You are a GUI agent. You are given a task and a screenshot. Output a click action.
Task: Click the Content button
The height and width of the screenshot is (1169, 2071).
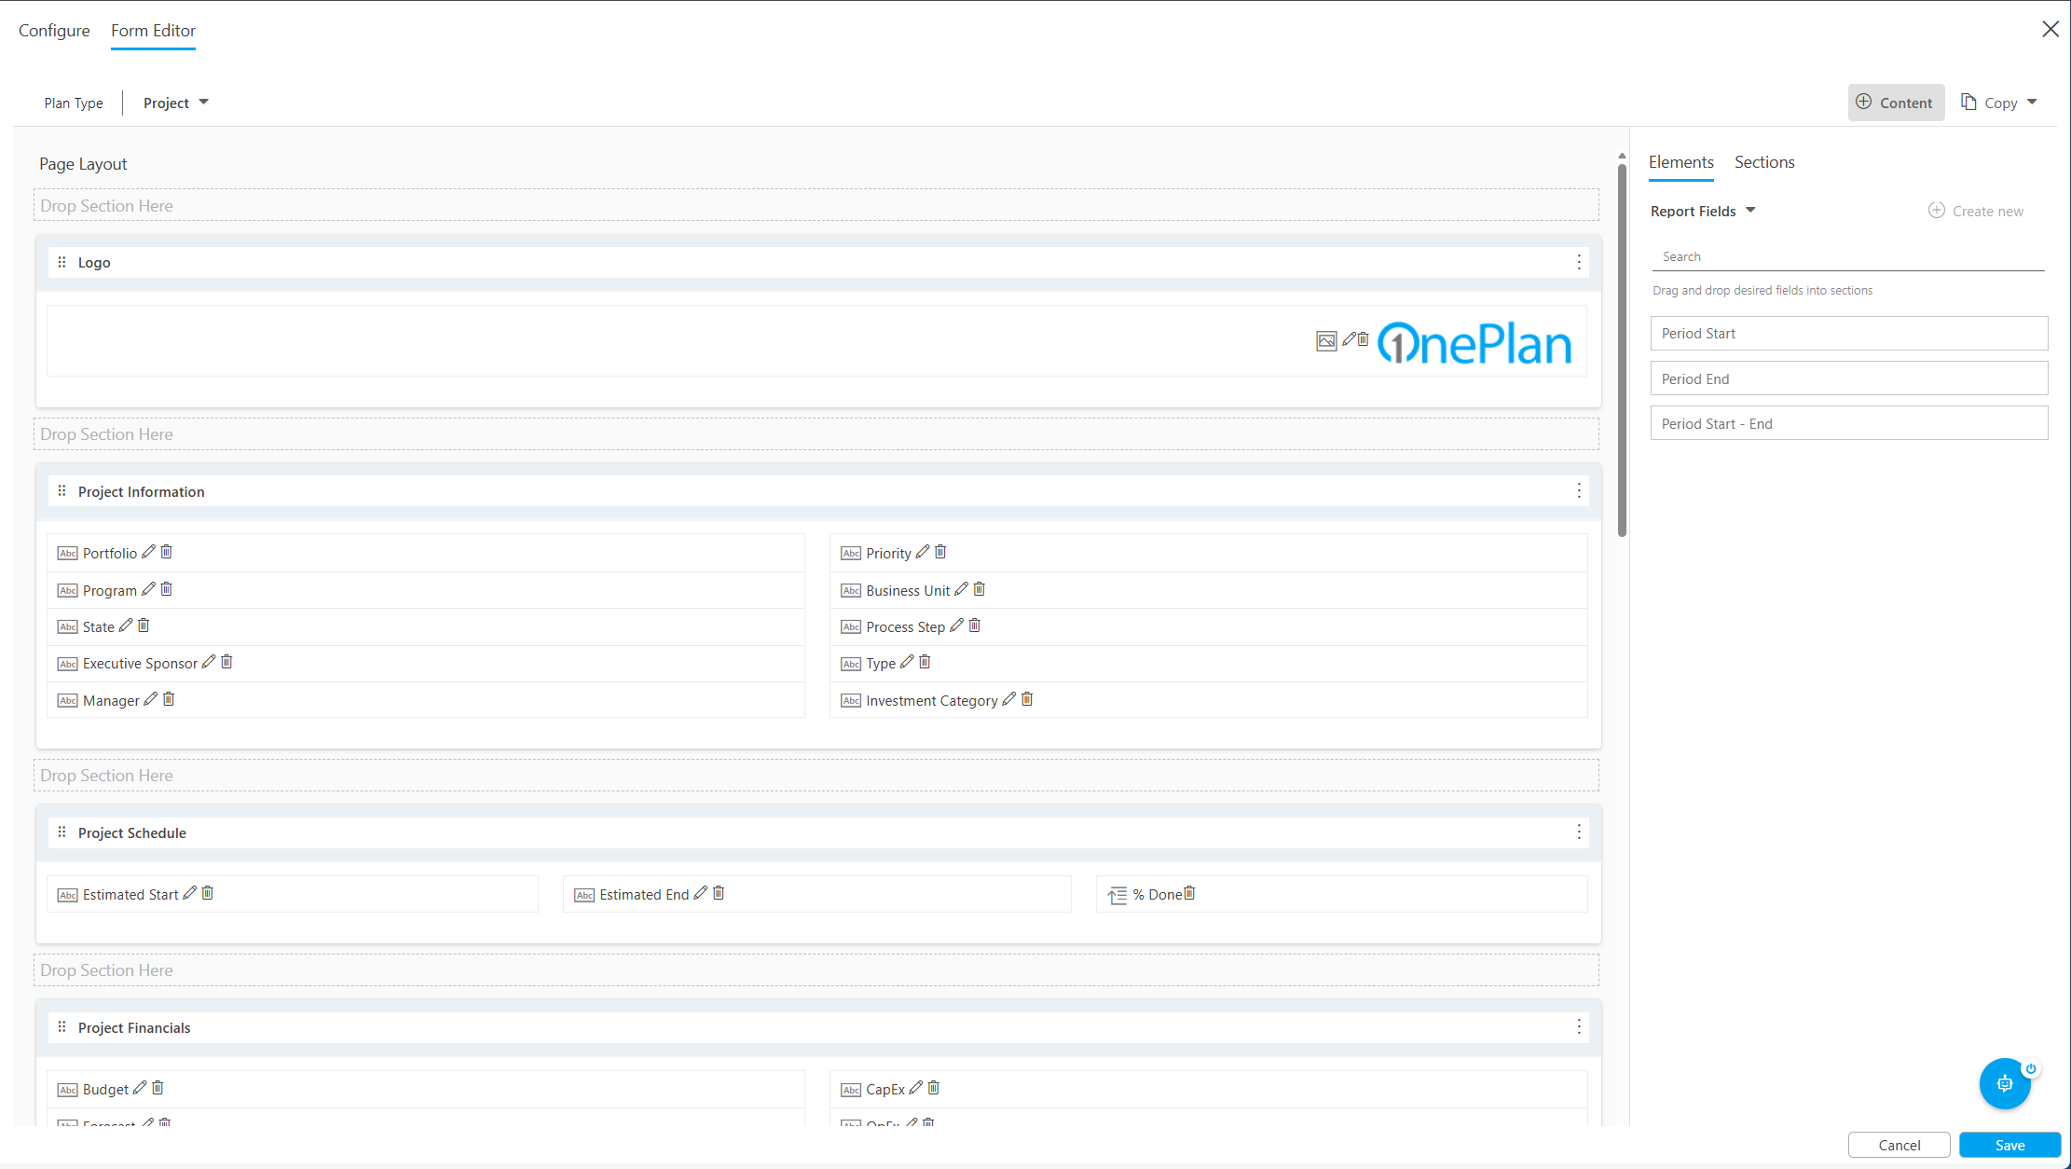click(x=1896, y=103)
